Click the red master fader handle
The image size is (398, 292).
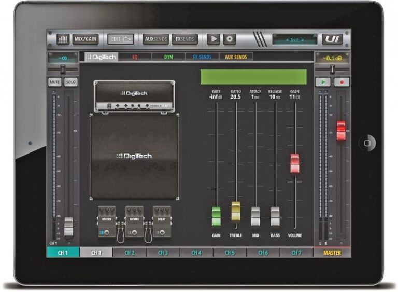coord(341,130)
